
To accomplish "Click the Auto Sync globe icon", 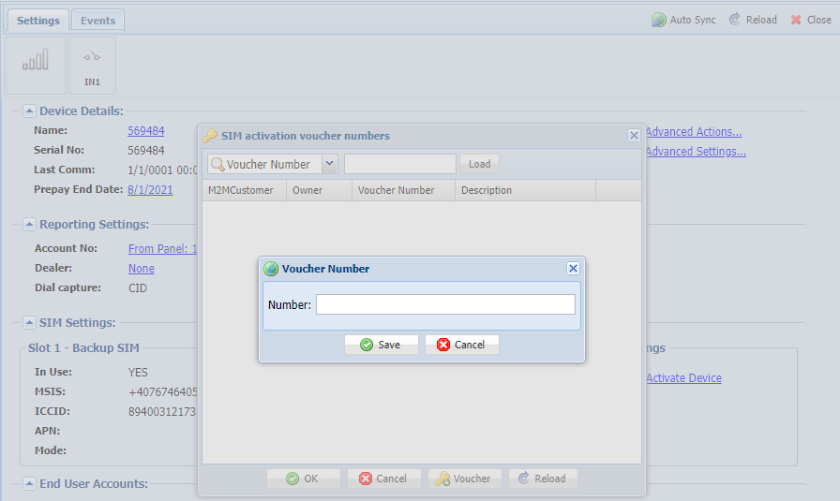I will point(658,20).
